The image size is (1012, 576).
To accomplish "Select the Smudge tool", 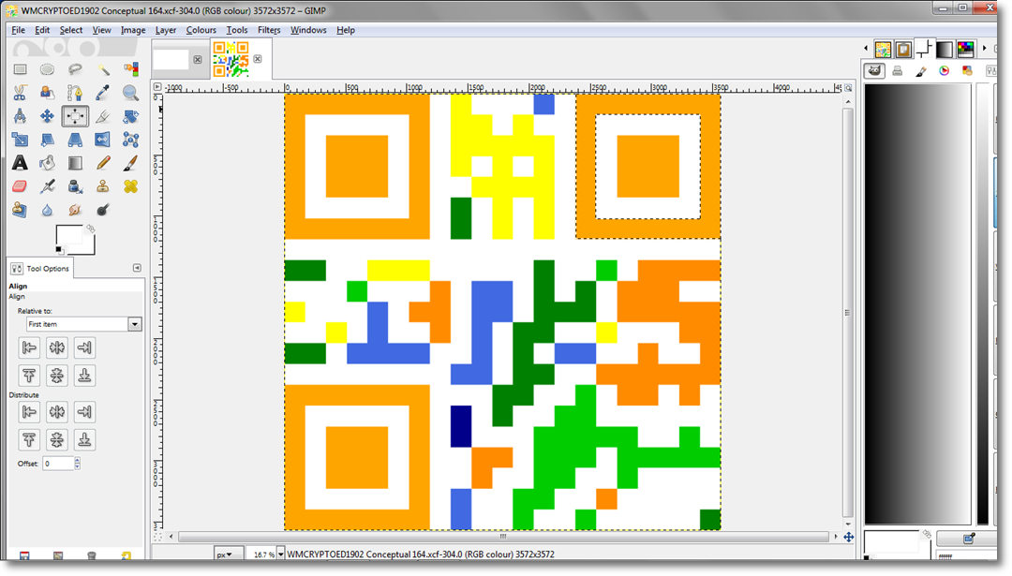I will pyautogui.click(x=75, y=210).
